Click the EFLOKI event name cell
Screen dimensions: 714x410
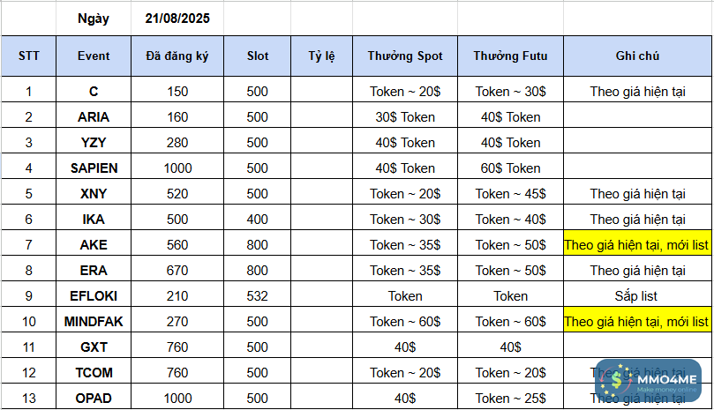94,296
